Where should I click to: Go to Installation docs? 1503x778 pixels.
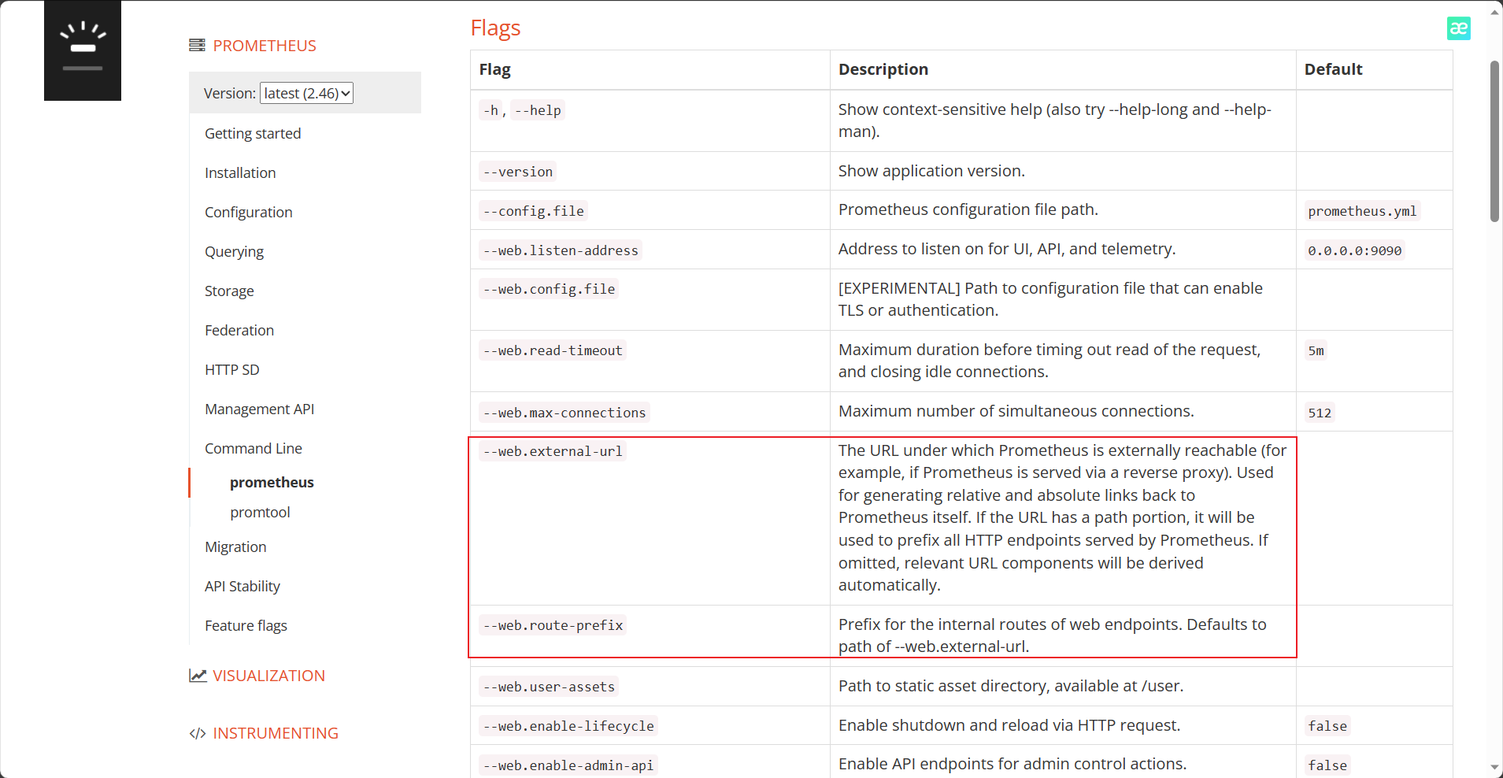240,172
